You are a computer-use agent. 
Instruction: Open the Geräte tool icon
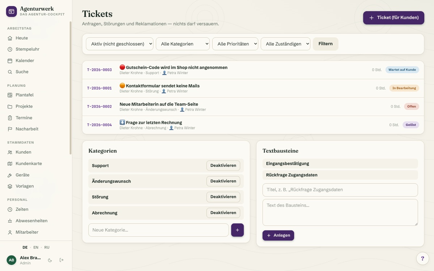click(10, 175)
